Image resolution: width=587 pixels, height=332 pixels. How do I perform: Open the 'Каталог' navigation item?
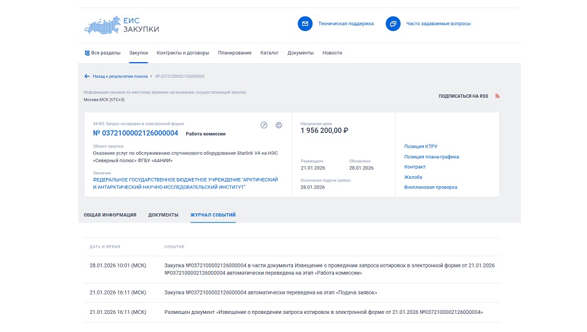[269, 53]
